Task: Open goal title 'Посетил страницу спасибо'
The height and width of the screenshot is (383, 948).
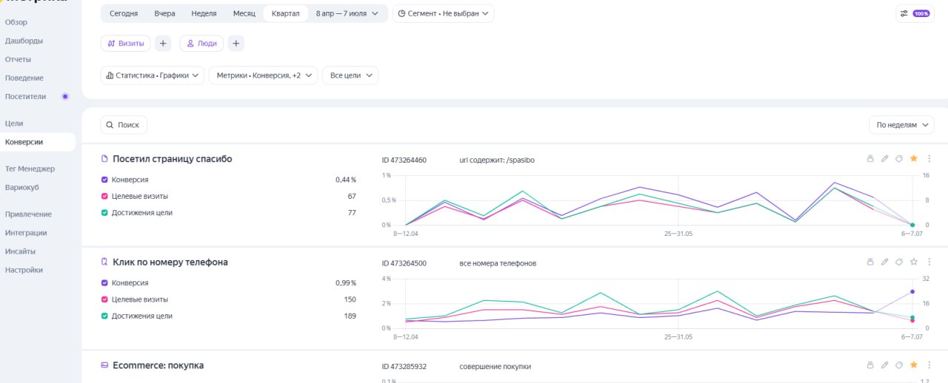Action: 173,159
